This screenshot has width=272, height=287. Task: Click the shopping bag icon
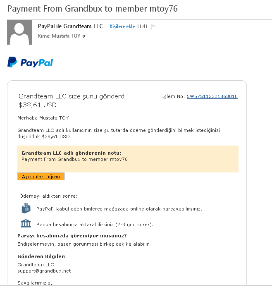[26, 208]
